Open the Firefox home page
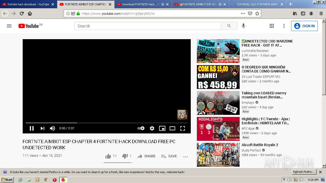Screen dimensions: 326x183 tap(30, 13)
